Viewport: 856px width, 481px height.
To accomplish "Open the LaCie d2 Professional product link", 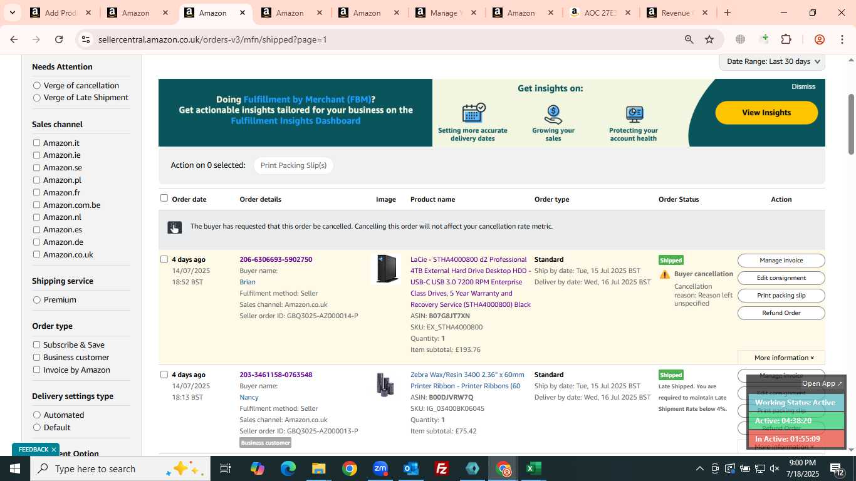I will click(x=471, y=282).
